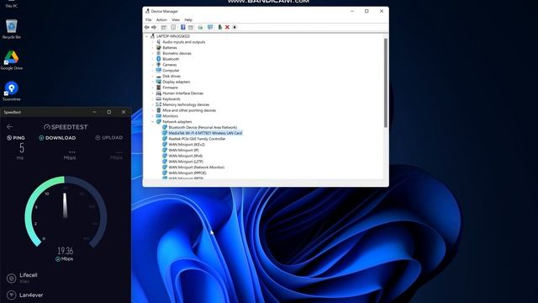Select WAN Miniport (IKEv2)
Image resolution: width=538 pixels, height=303 pixels.
187,145
